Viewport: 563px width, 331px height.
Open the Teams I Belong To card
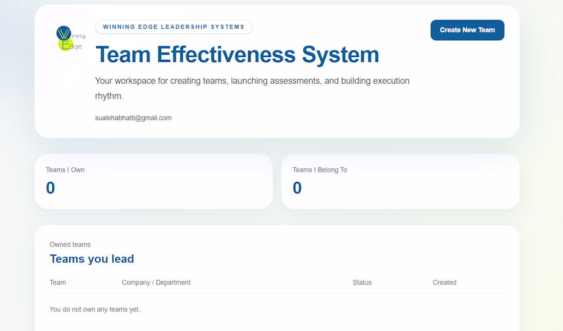[x=400, y=182]
